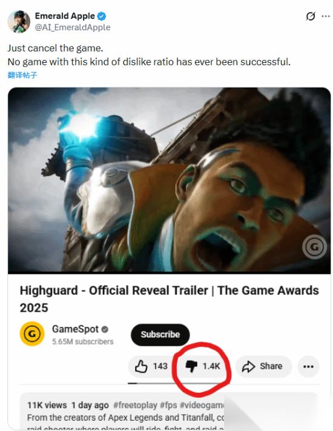Viewport: 333px width, 431px height.
Task: Click the GameSpot channel logo
Action: point(32,334)
